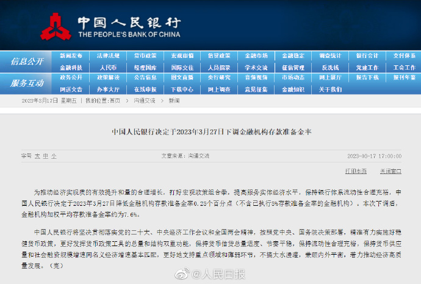Open the 反洗钱 section
This screenshot has height=284, width=421.
click(x=330, y=68)
